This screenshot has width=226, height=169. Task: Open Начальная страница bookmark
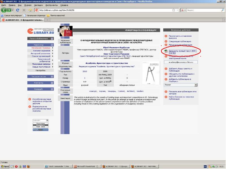(x=34, y=15)
